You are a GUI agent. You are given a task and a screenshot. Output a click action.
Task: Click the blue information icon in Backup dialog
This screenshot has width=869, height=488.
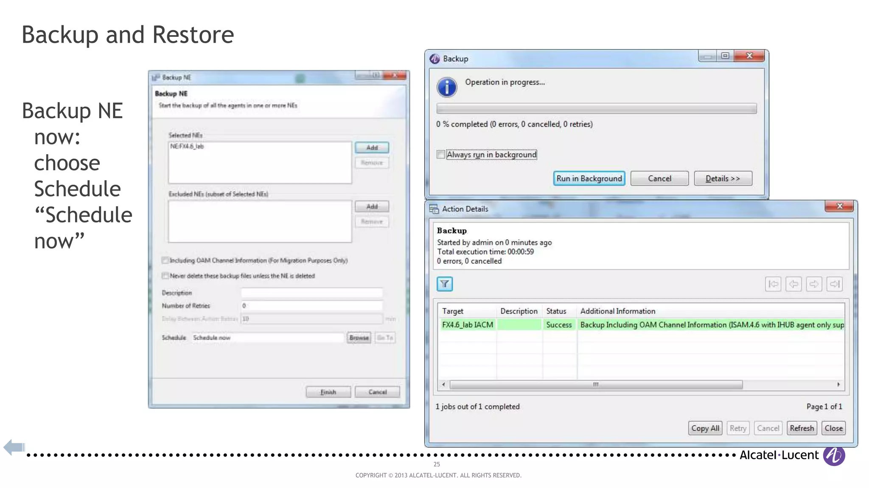pos(447,87)
